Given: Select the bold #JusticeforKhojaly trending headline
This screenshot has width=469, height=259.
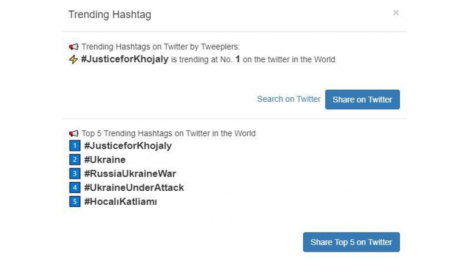Looking at the screenshot, I should pos(125,60).
